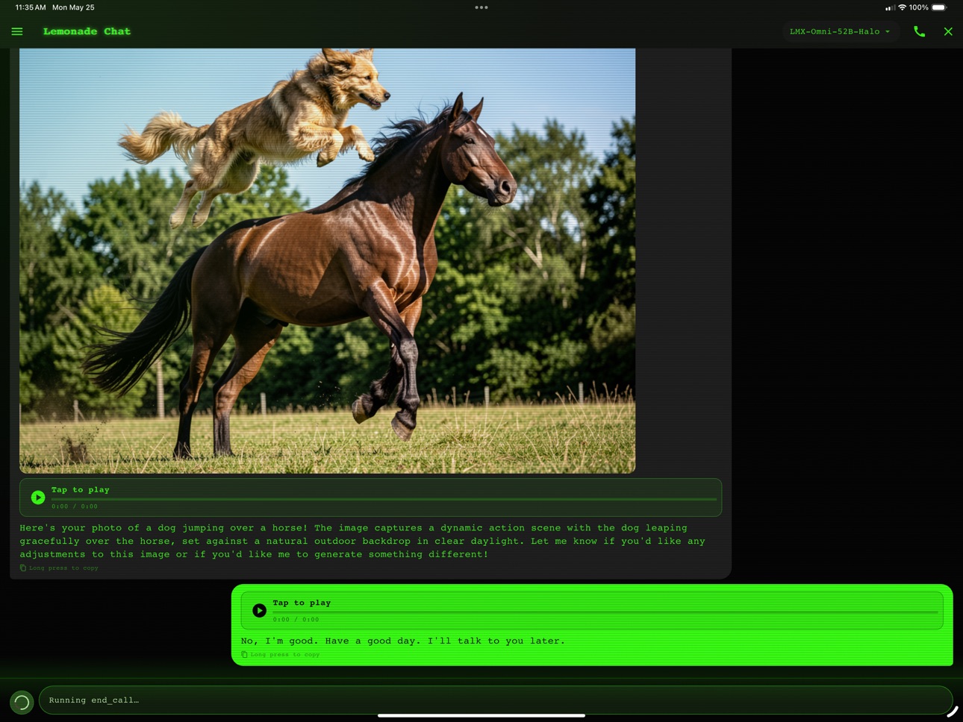Click the loading spinner button beside the input
963x722 pixels.
pyautogui.click(x=22, y=702)
